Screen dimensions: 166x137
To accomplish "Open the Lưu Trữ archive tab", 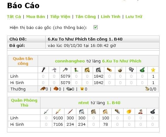I will coord(134,17).
